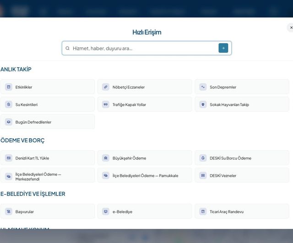Click the Denizli Kart TL Yükle icon
The width and height of the screenshot is (293, 243).
point(9,158)
